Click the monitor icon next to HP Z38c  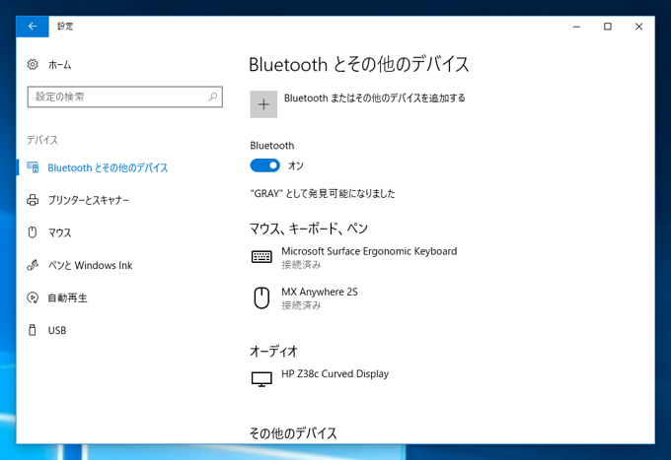point(261,379)
